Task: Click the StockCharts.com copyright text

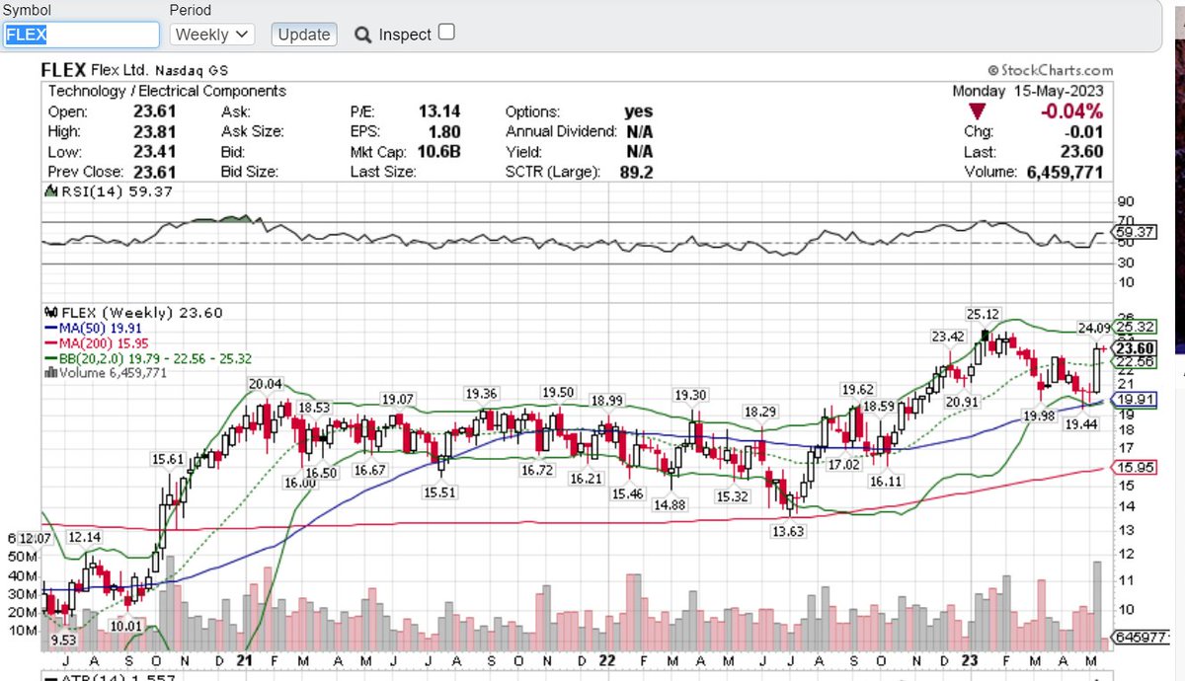Action: [x=1050, y=70]
